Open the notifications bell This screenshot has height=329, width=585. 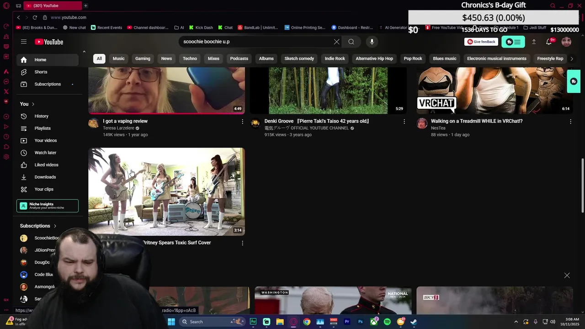click(x=549, y=42)
